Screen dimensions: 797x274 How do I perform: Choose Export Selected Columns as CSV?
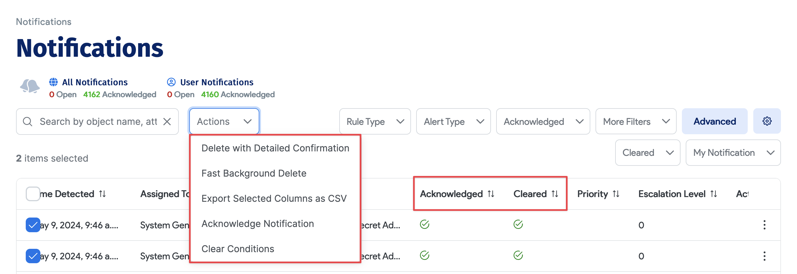(274, 198)
